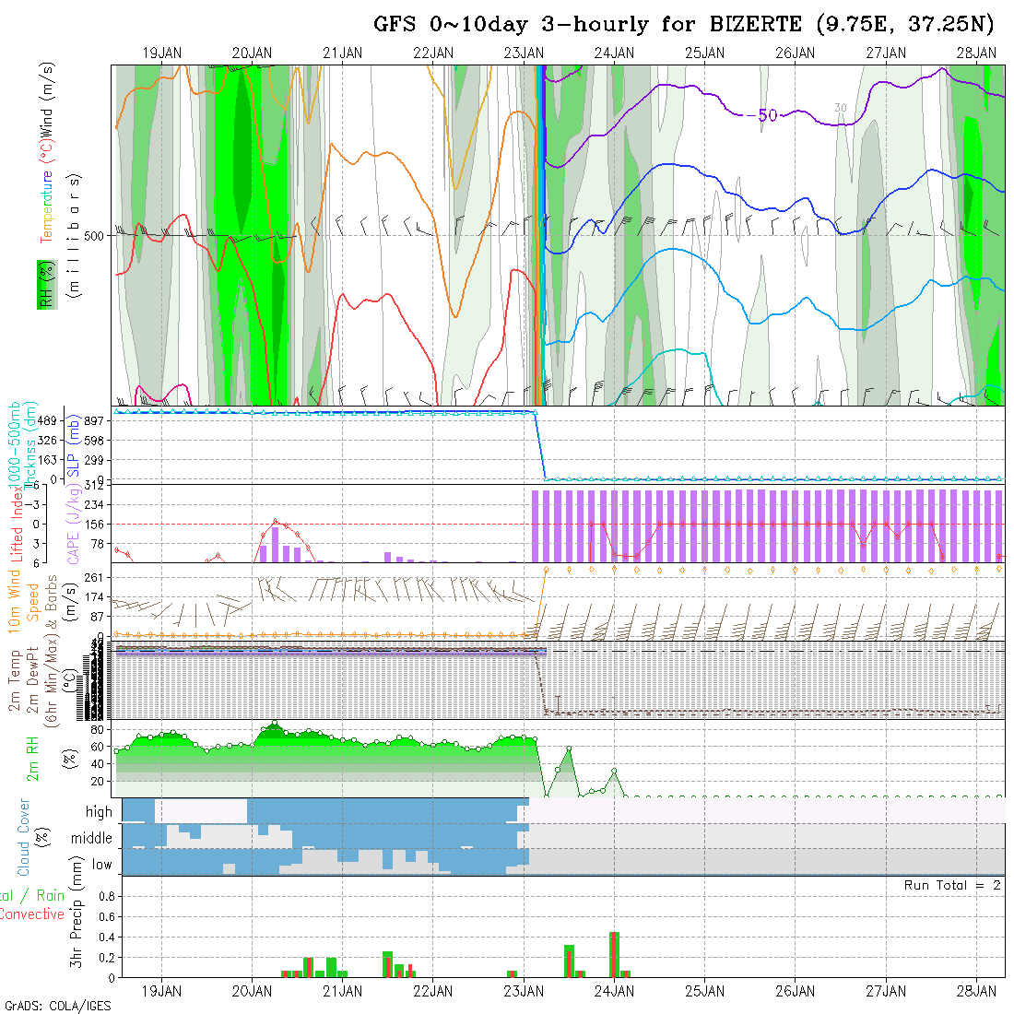Click the green RH (%) legend swatch

(x=43, y=284)
